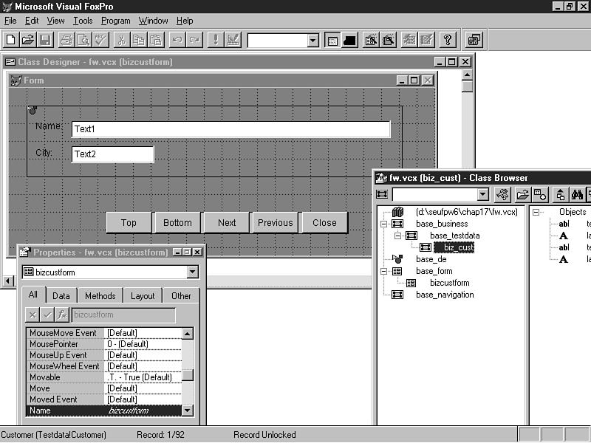Viewport: 591px width, 443px height.
Task: Collapse the Objects tree node
Action: pos(536,212)
